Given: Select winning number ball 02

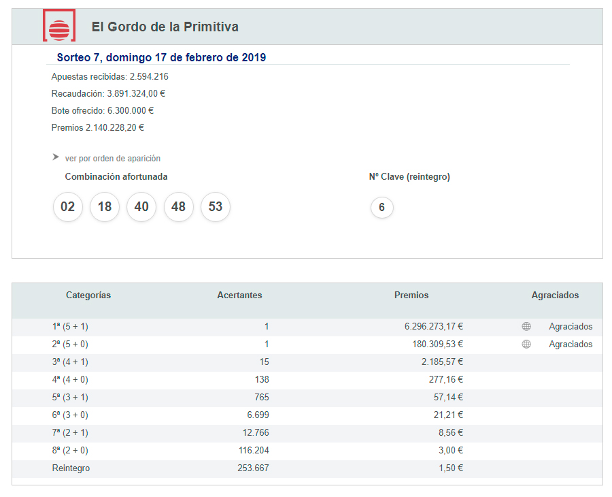Looking at the screenshot, I should [68, 207].
